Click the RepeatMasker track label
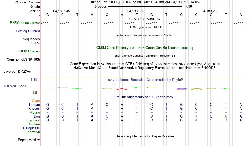The image size is (249, 146). point(29,140)
